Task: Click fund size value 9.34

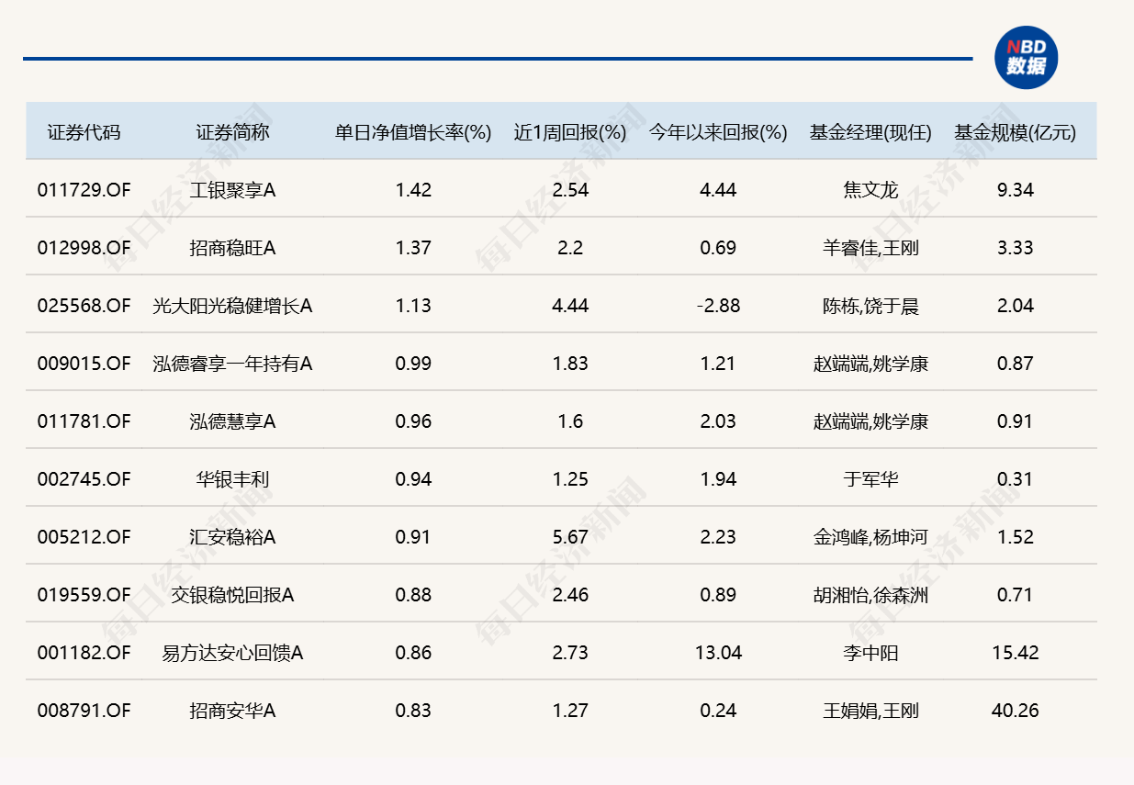Action: (x=1016, y=190)
